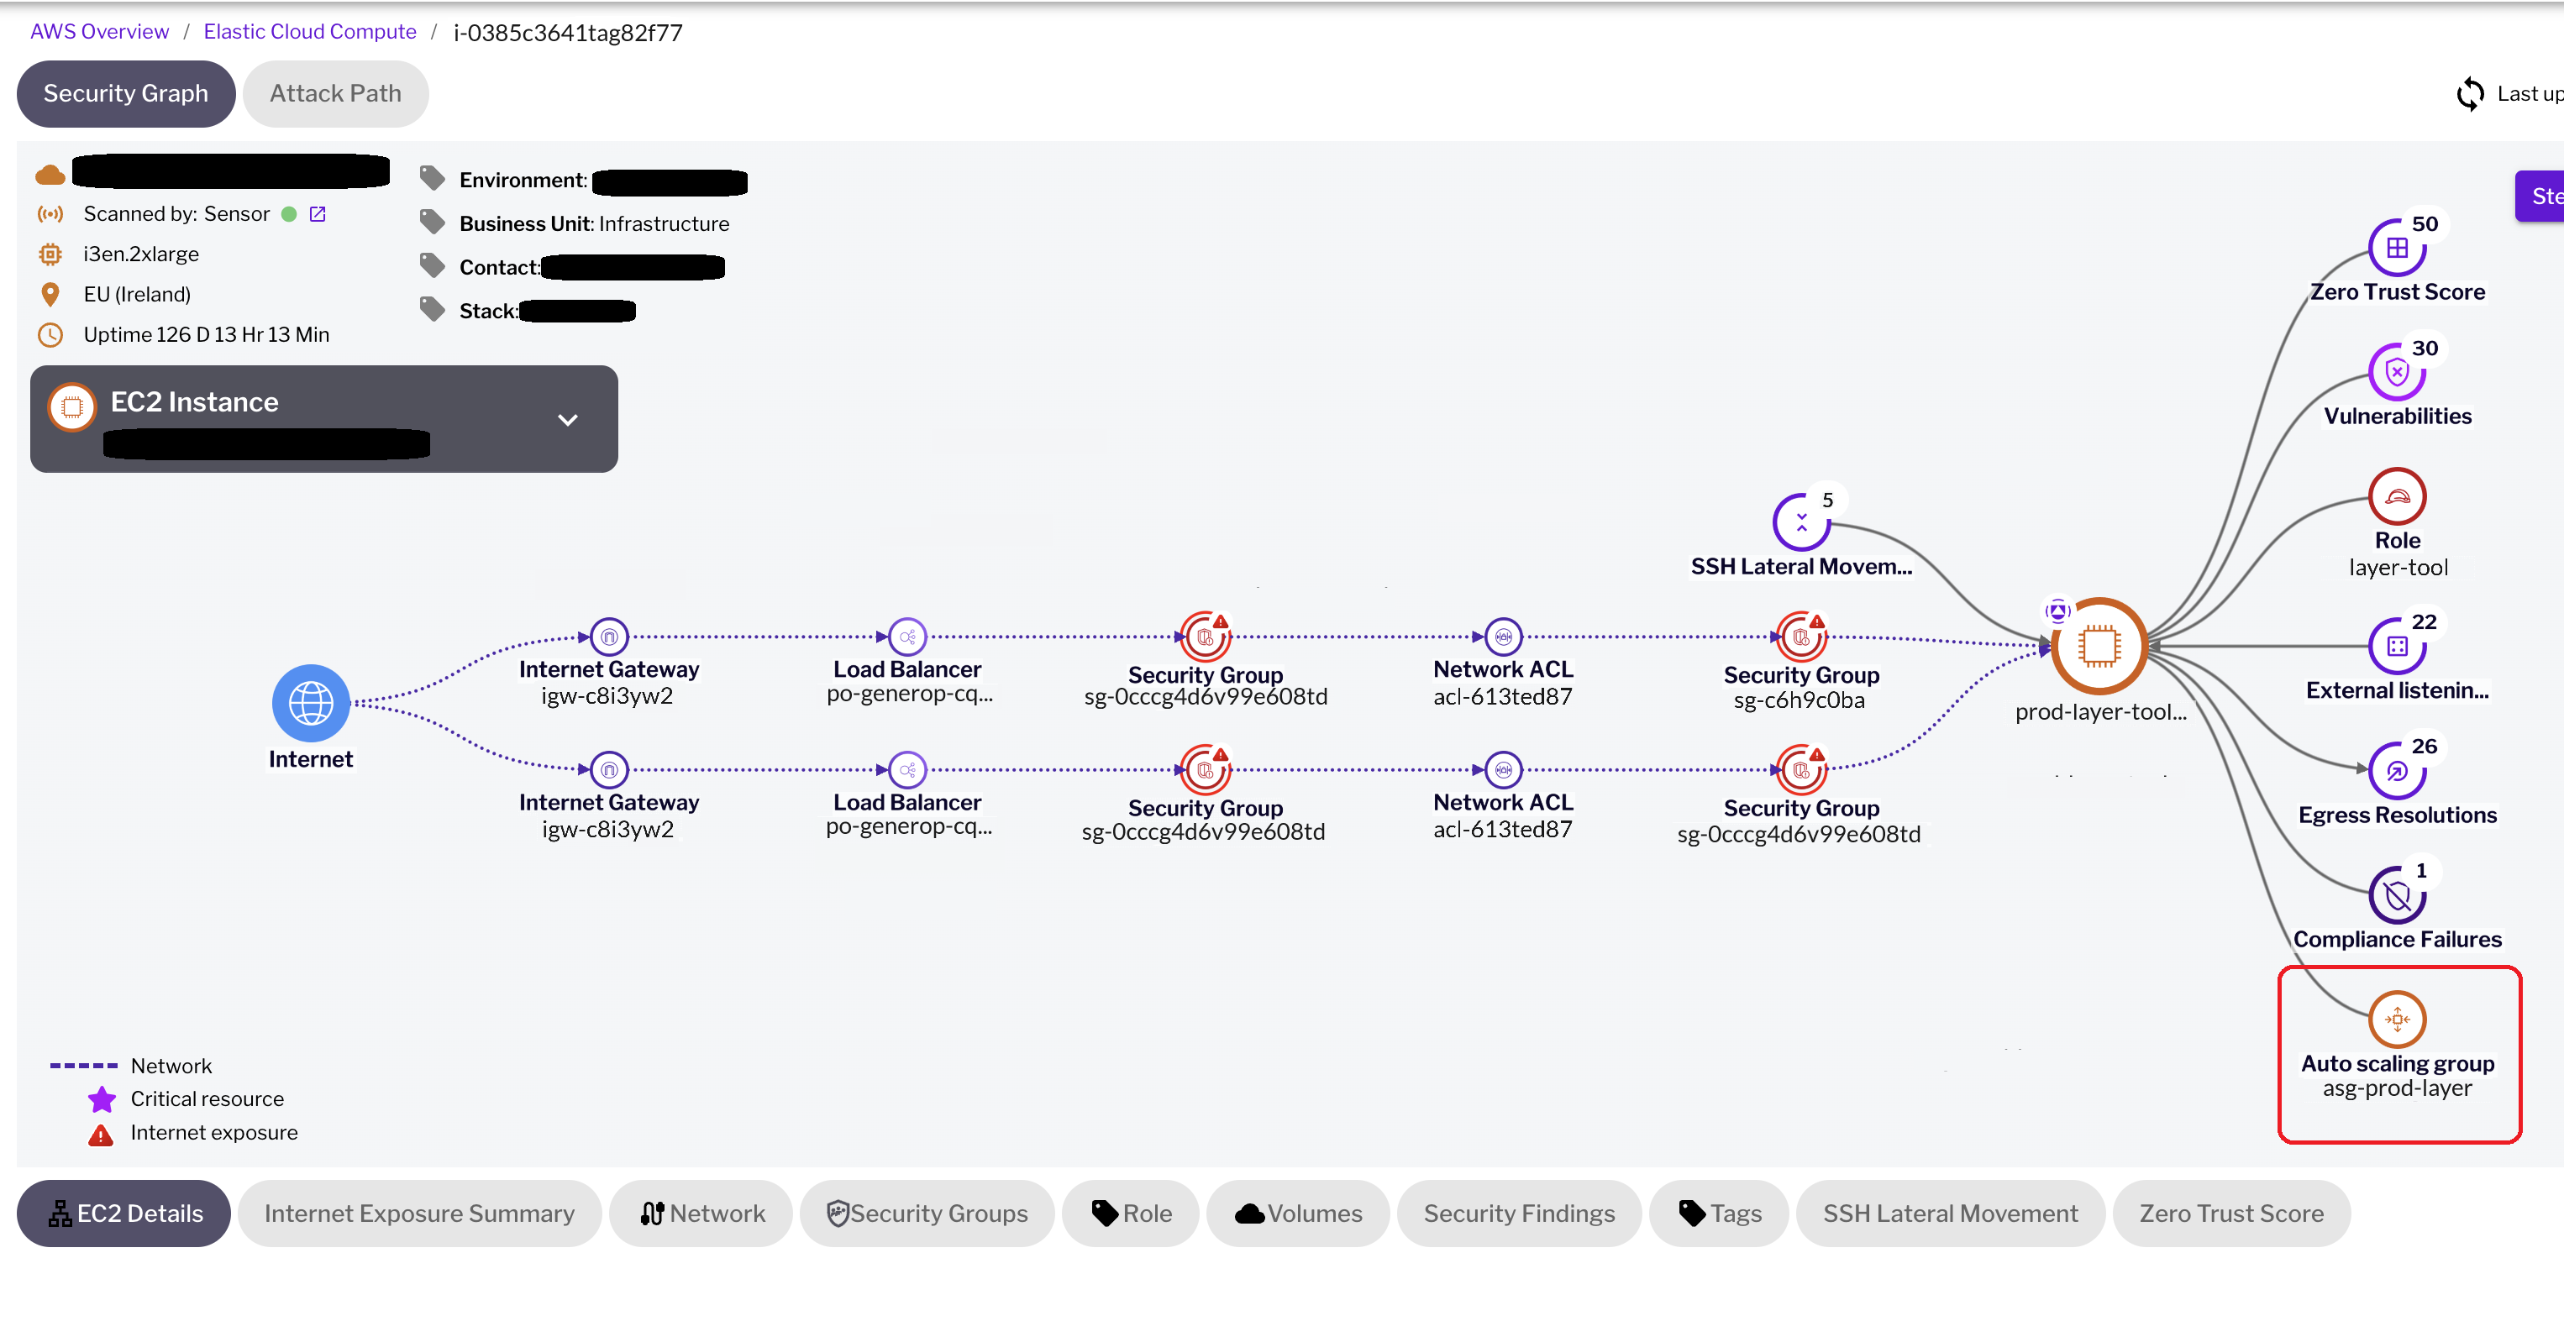The image size is (2564, 1321).
Task: Select the Zero Trust Score 50 node
Action: point(2397,248)
